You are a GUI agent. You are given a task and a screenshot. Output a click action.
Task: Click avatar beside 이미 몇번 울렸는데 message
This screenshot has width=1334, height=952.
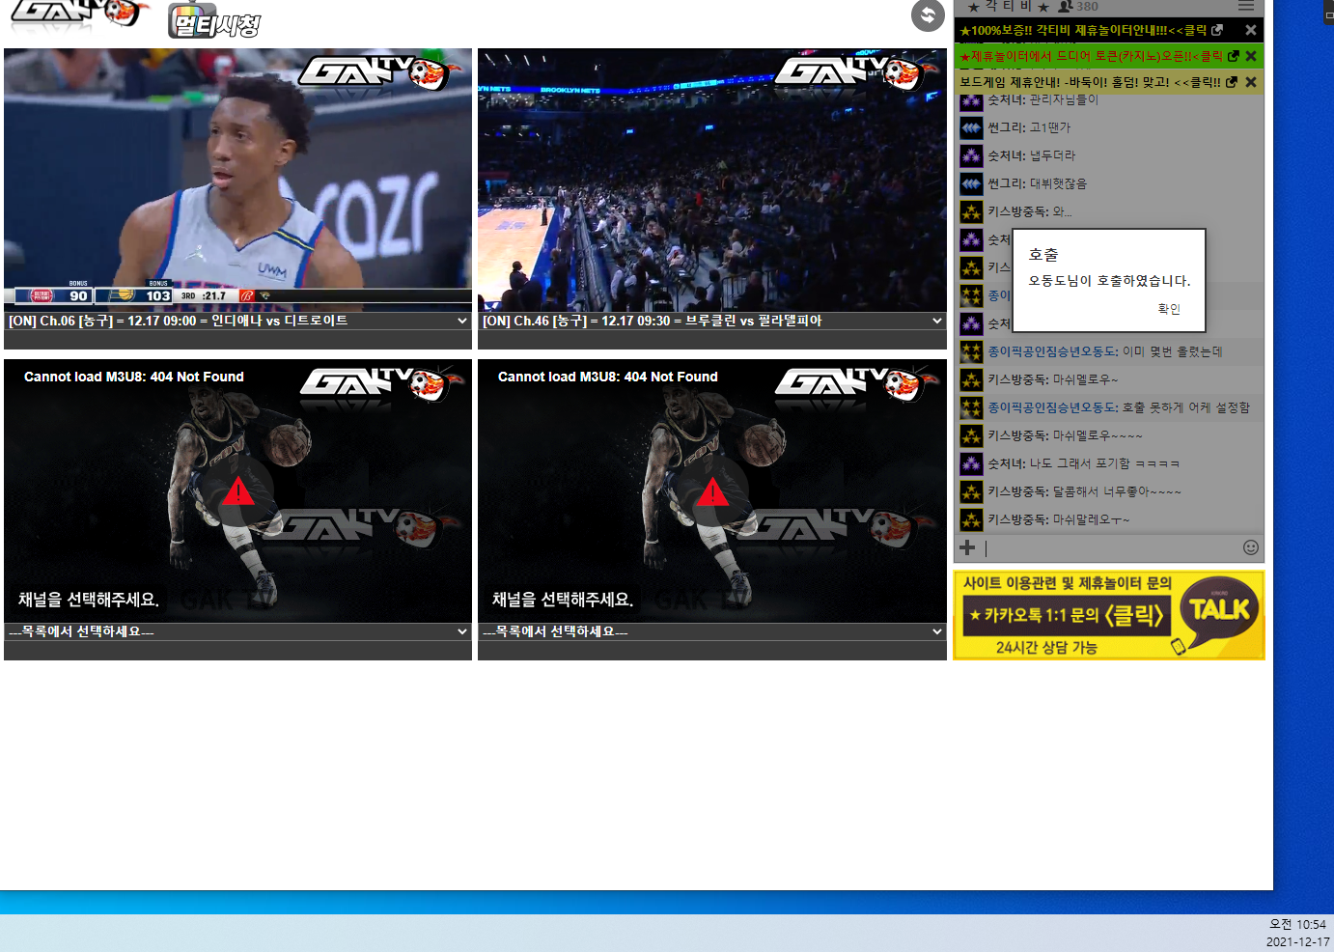971,351
